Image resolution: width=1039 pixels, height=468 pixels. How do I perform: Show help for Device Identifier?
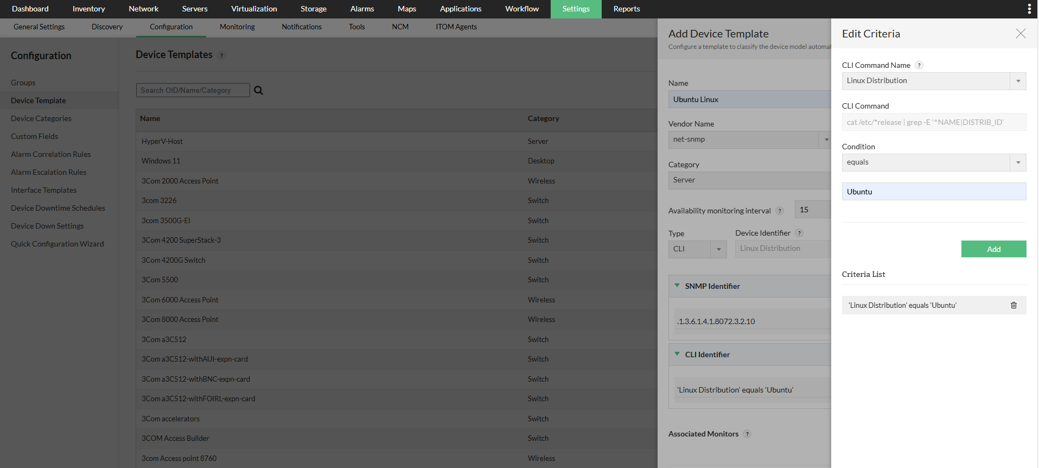click(x=799, y=233)
